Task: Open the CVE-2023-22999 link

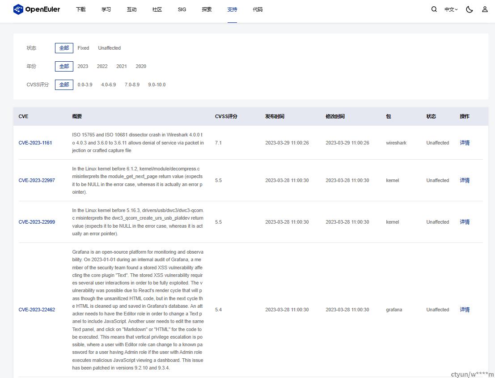Action: click(37, 222)
